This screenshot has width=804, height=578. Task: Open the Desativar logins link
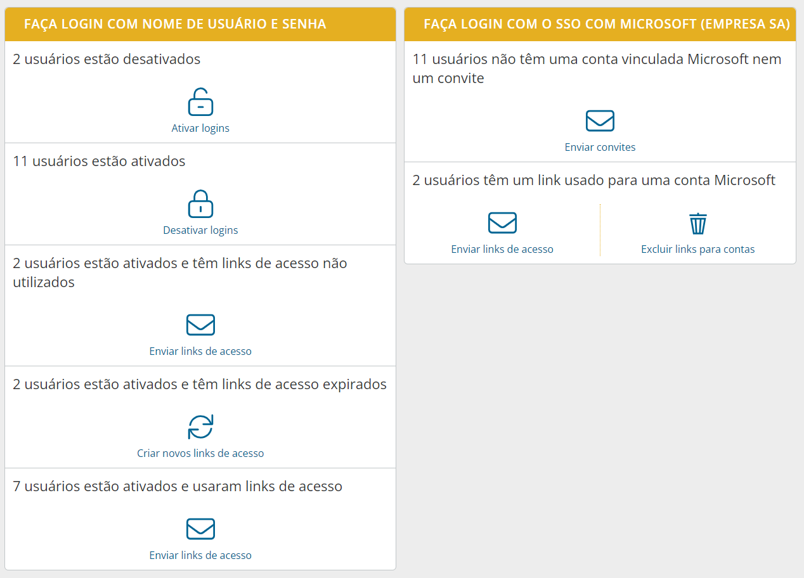[200, 230]
